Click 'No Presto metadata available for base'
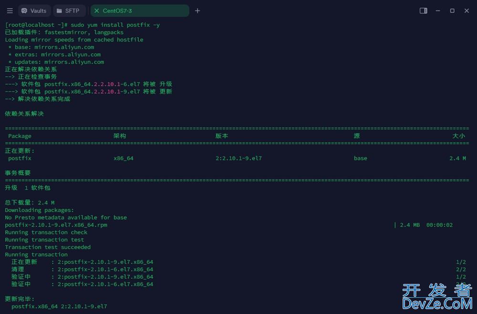The width and height of the screenshot is (477, 314). click(66, 218)
